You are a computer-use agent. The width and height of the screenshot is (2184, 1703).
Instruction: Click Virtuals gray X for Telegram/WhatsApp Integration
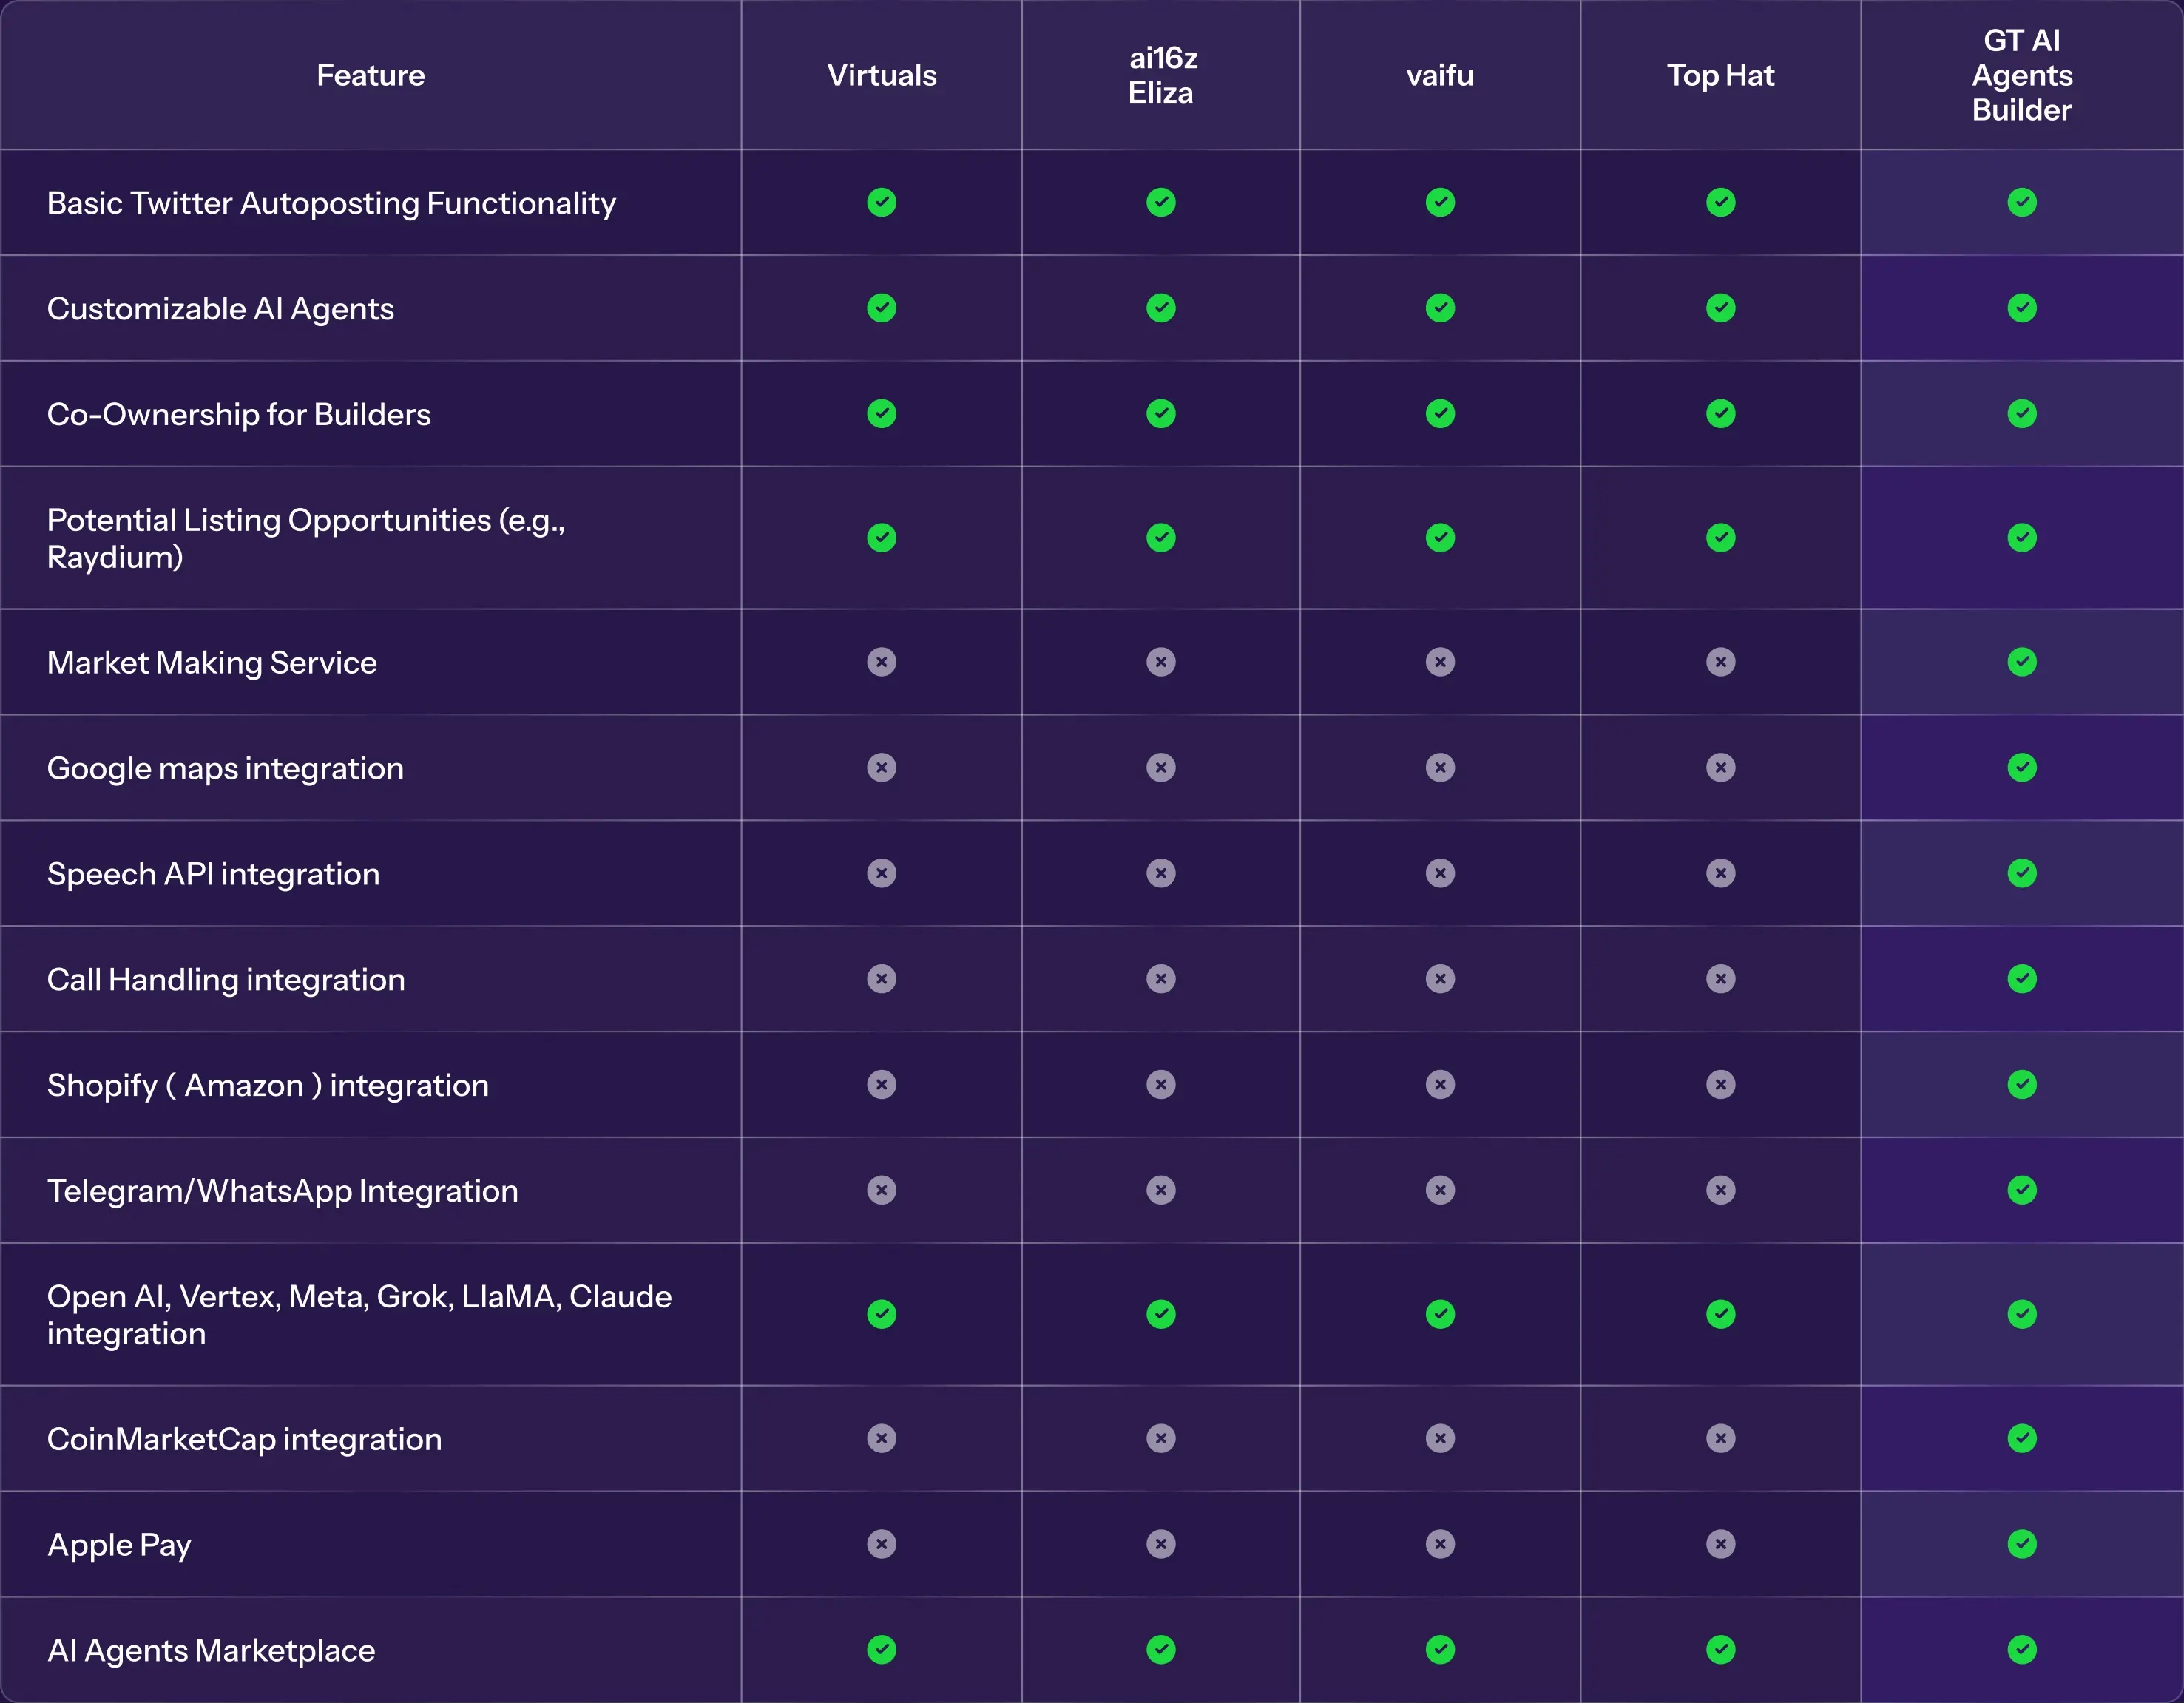click(881, 1190)
